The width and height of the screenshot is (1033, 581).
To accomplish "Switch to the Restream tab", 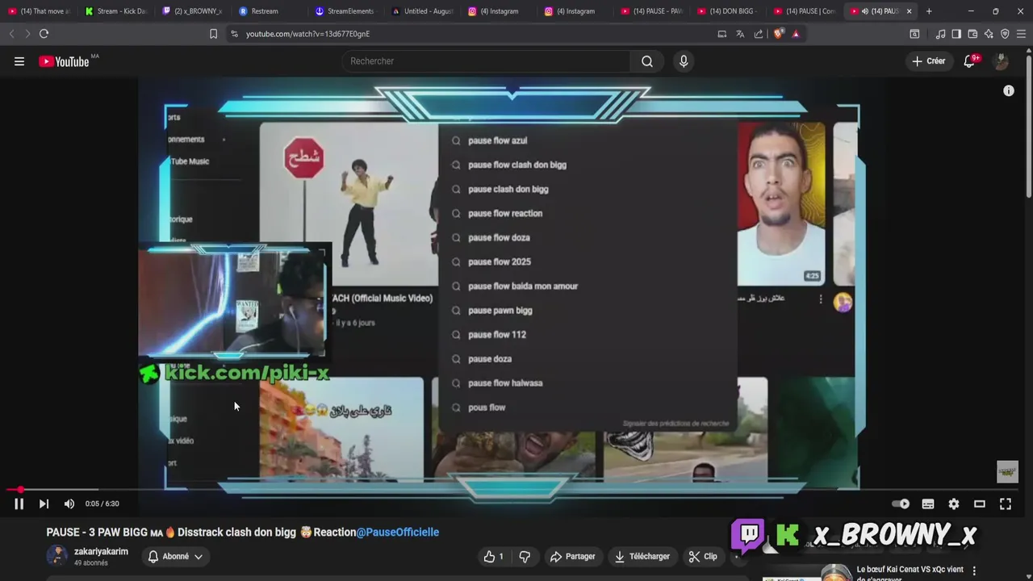I will (270, 11).
